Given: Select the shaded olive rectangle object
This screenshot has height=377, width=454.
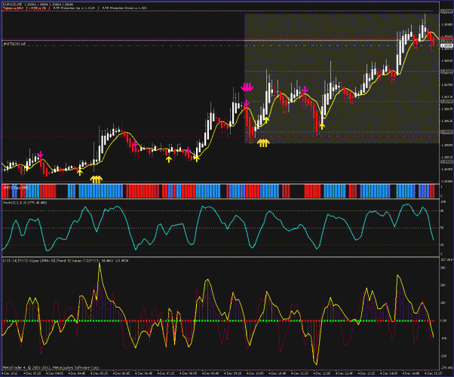Looking at the screenshot, I should pyautogui.click(x=342, y=78).
